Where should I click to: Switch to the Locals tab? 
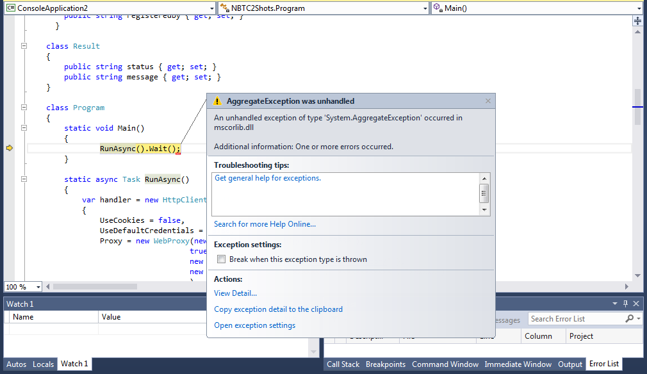tap(44, 364)
